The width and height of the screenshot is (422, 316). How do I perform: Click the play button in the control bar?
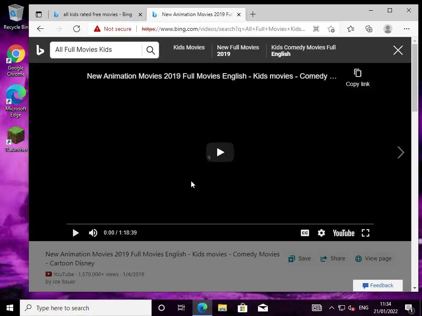[x=76, y=233]
